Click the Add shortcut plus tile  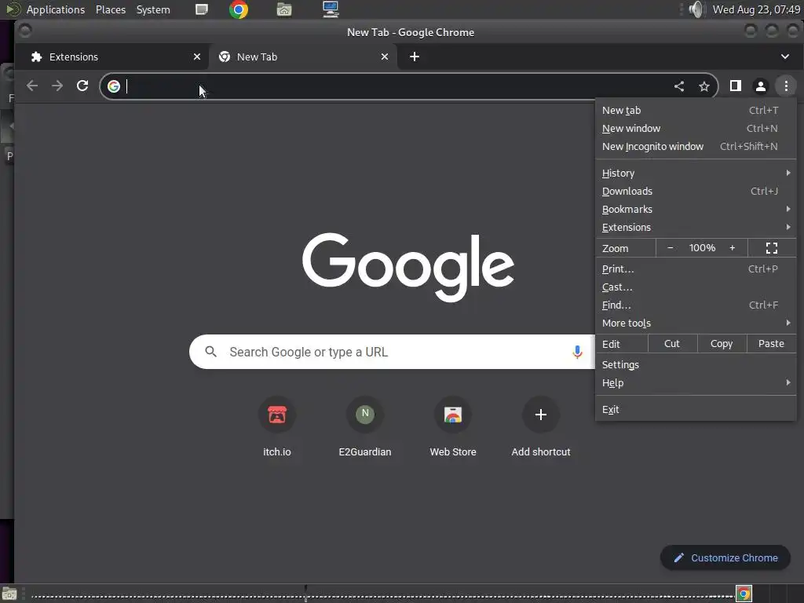[541, 415]
